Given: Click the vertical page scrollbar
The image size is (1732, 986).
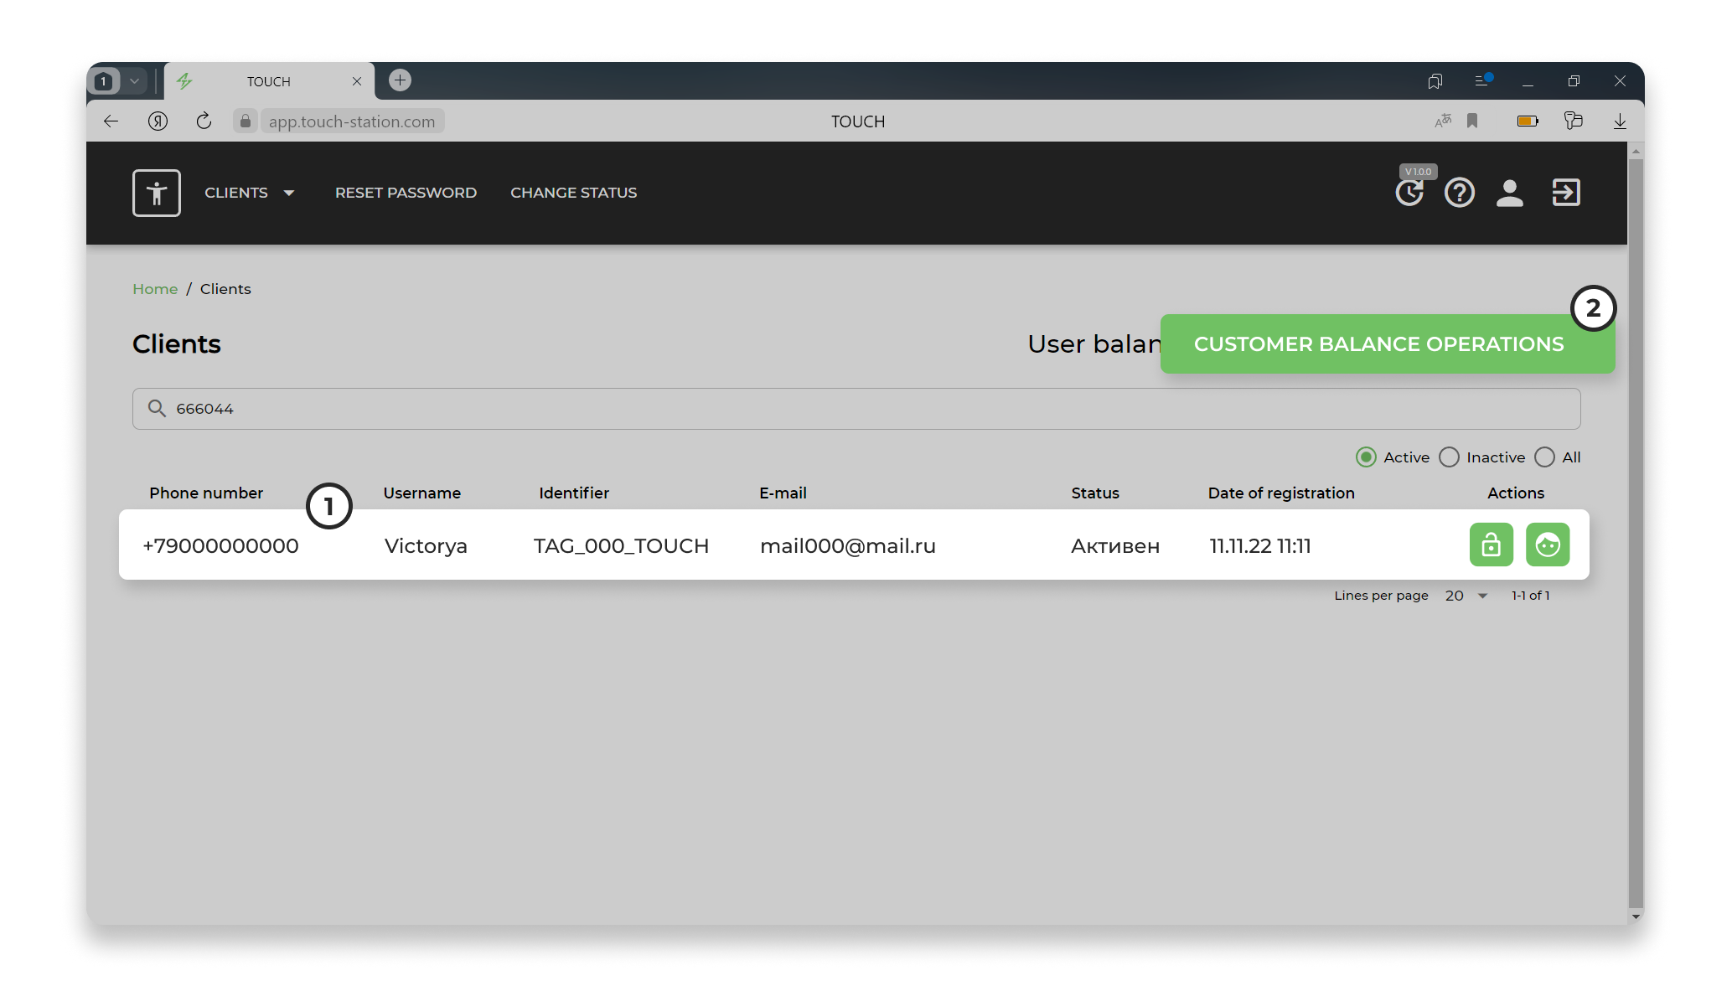Looking at the screenshot, I should [1635, 533].
